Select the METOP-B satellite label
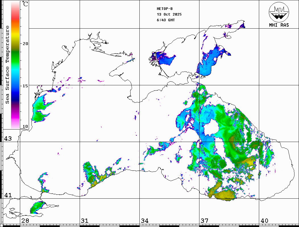The width and height of the screenshot is (299, 227). tap(165, 9)
